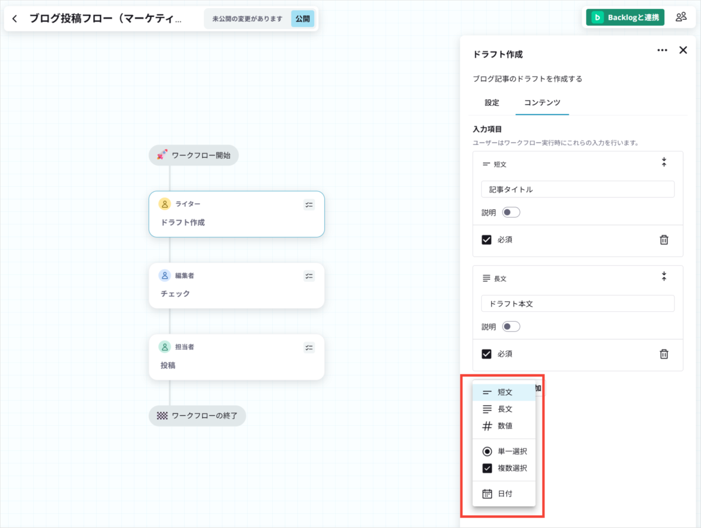Uncheck 必須 for 記事タイトル
The image size is (701, 528).
(x=487, y=239)
